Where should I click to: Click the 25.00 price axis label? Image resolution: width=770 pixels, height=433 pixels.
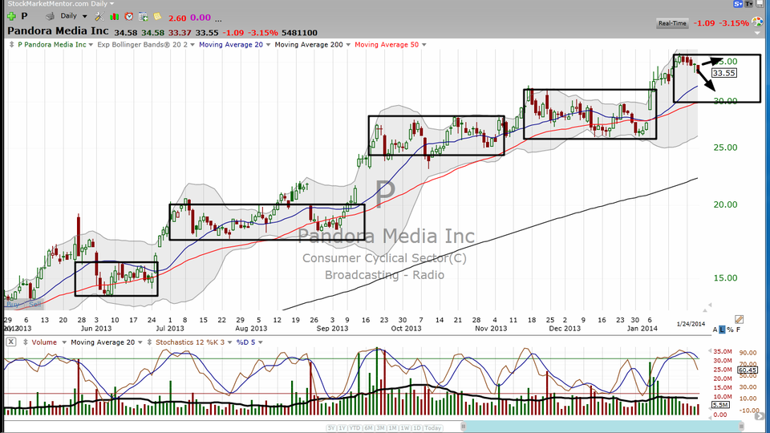(x=725, y=148)
